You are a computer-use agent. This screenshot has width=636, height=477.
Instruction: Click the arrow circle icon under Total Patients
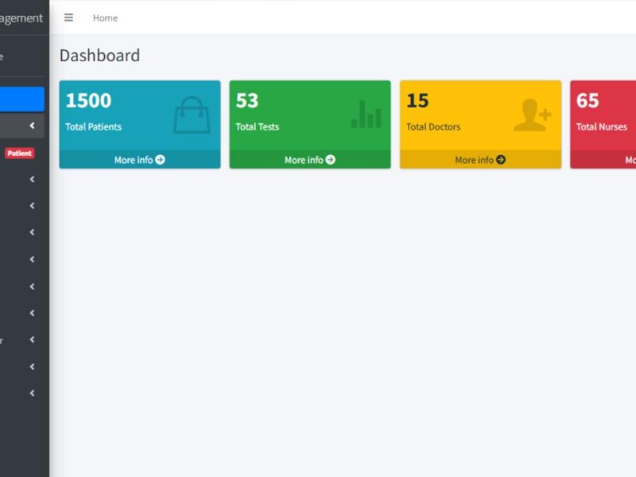pyautogui.click(x=160, y=160)
